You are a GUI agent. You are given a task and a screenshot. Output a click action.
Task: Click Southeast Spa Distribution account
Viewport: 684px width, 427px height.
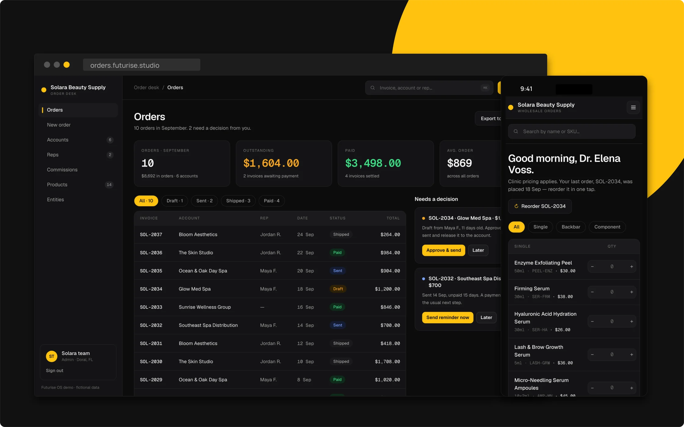[x=208, y=325]
